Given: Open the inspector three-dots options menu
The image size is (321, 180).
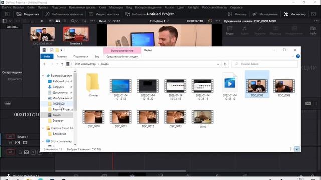Looking at the screenshot, I should (316, 21).
